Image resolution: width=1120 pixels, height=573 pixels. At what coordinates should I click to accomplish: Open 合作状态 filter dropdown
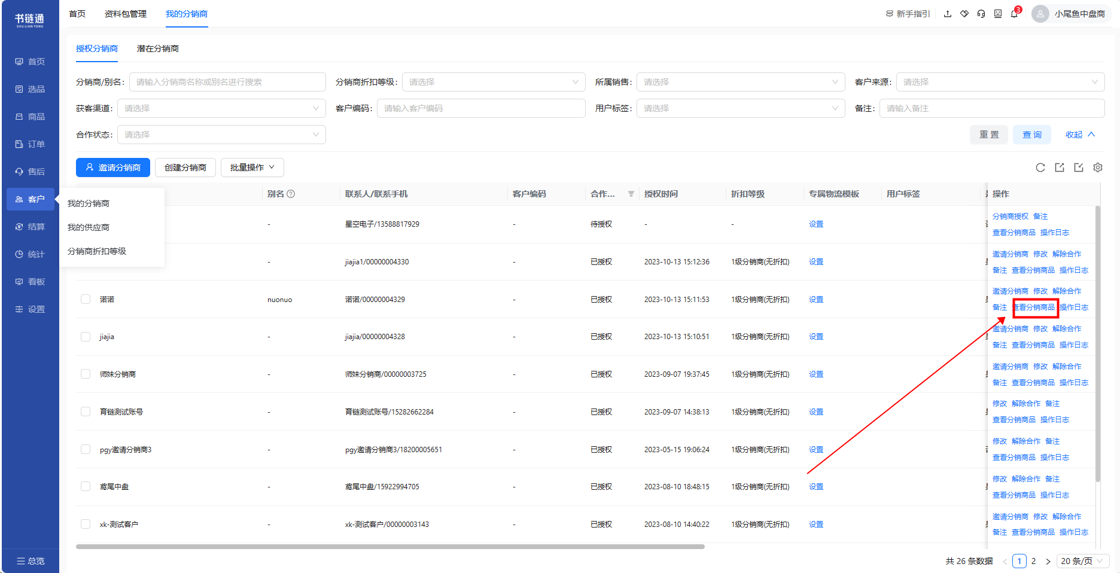pyautogui.click(x=221, y=135)
